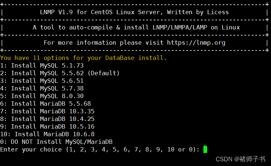Click the 'DO NOT Install MySQL/MariaDB' line
Viewport: 271px width, 166px height.
click(56, 142)
